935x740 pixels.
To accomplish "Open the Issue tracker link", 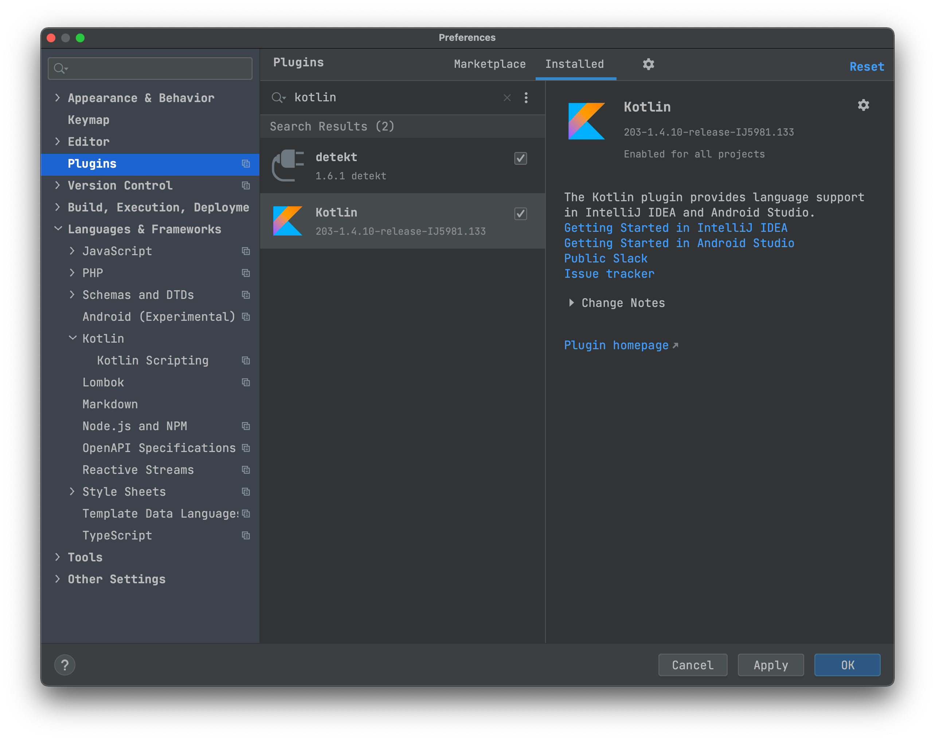I will [x=609, y=274].
